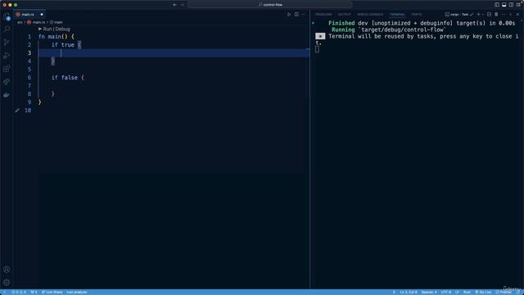This screenshot has height=295, width=524.
Task: Open the new terminal launch profile dropdown
Action: point(483,15)
